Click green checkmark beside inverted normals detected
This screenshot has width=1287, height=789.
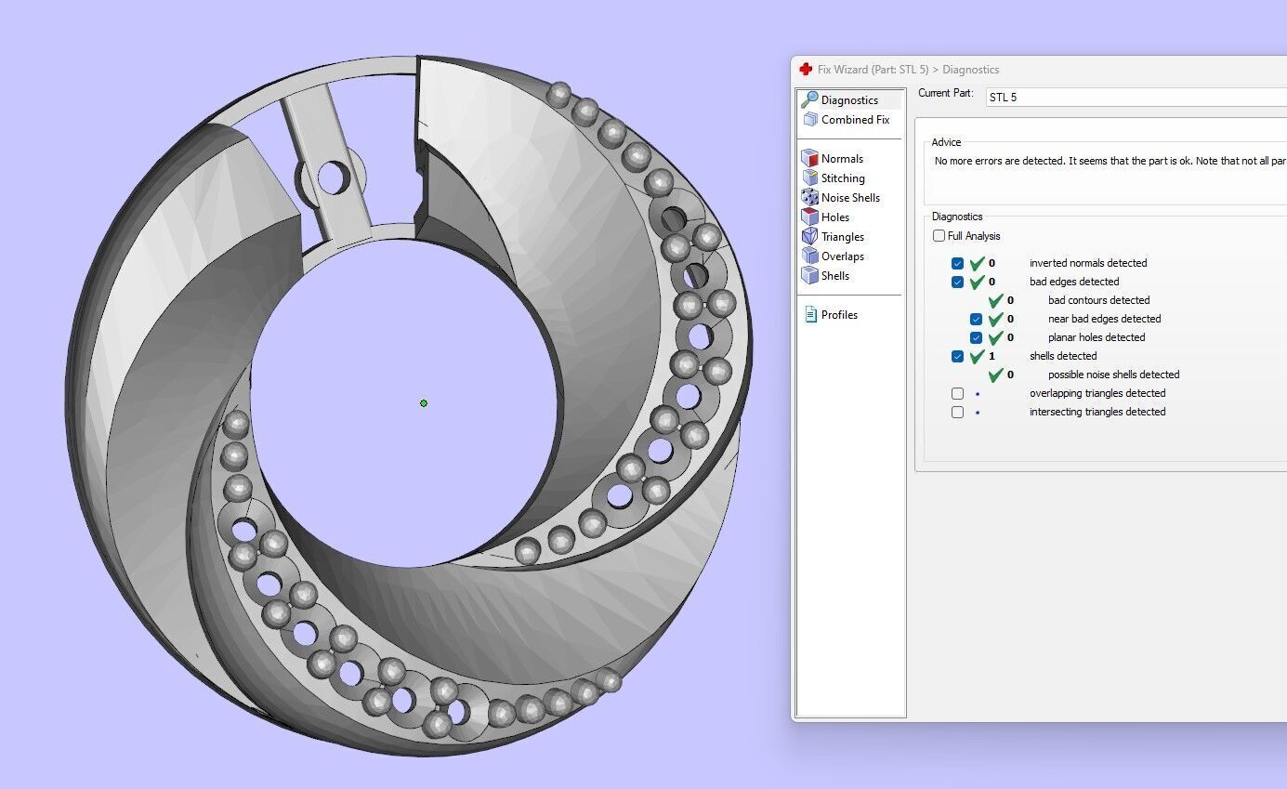[977, 263]
